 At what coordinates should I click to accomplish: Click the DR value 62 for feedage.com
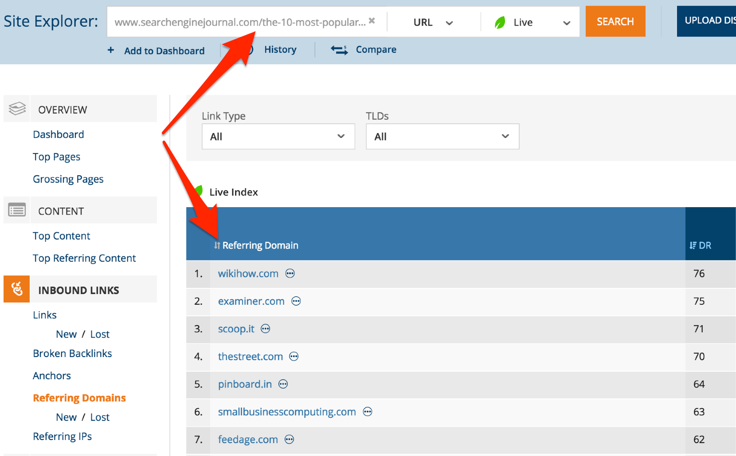pyautogui.click(x=699, y=440)
